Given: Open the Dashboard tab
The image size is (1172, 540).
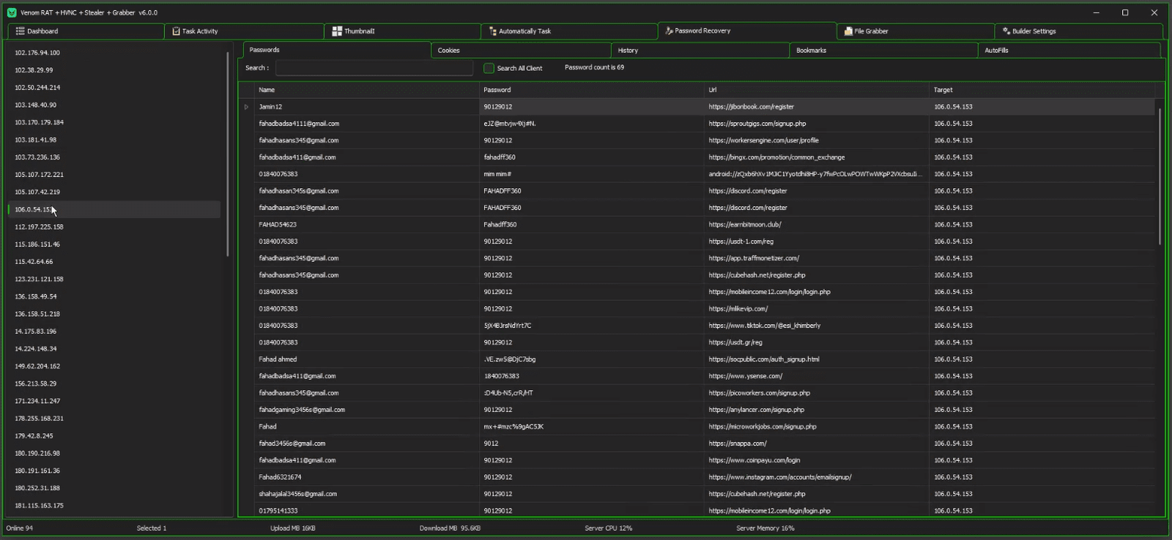Looking at the screenshot, I should point(86,31).
